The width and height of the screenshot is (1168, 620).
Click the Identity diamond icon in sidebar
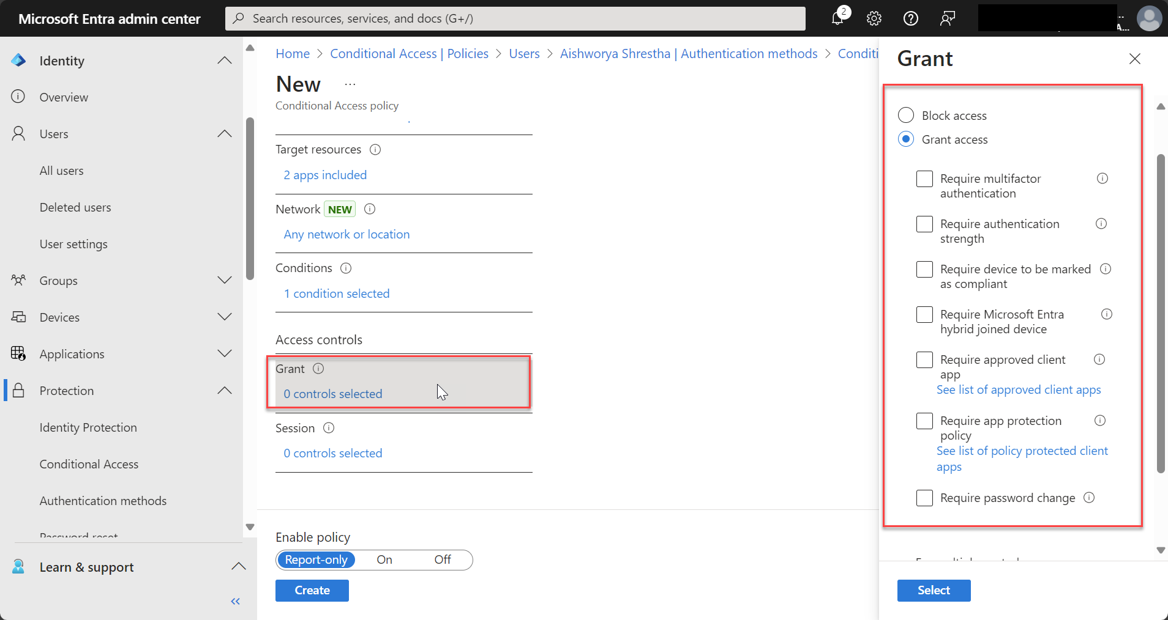pos(18,61)
